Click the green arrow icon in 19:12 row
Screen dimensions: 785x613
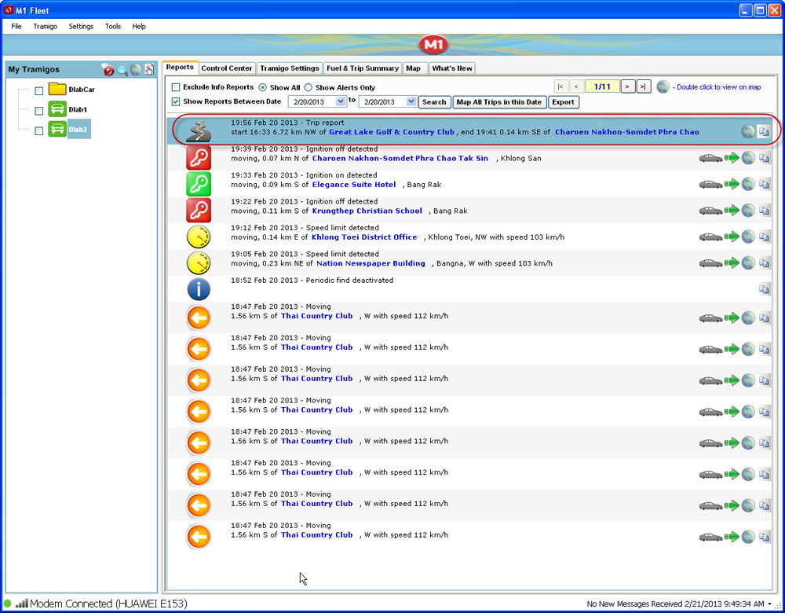pos(732,237)
